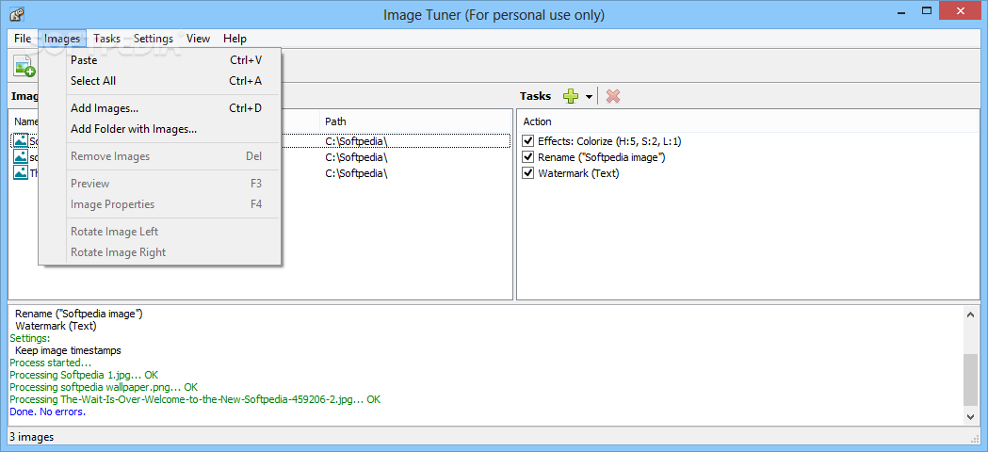This screenshot has width=988, height=452.
Task: Click the image icon of the first list row
Action: click(x=21, y=140)
